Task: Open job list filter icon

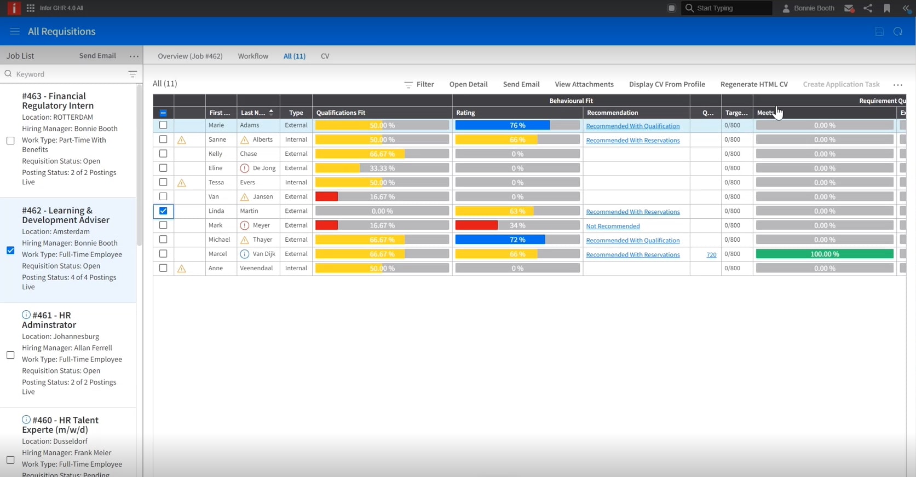Action: 132,74
